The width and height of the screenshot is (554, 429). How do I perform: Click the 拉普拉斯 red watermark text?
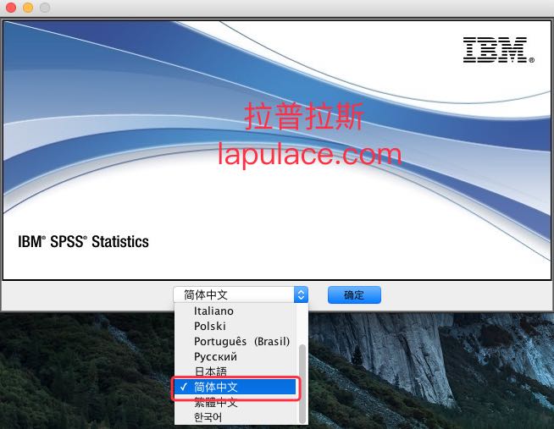pyautogui.click(x=304, y=117)
